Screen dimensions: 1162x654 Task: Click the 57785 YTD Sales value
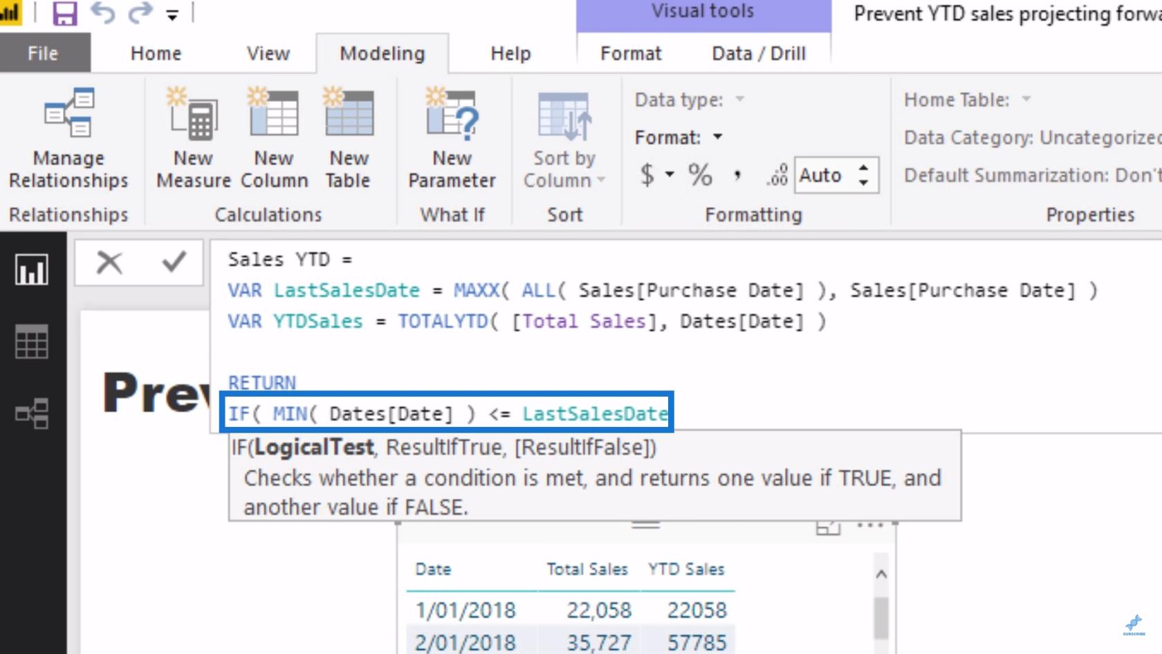click(x=697, y=642)
